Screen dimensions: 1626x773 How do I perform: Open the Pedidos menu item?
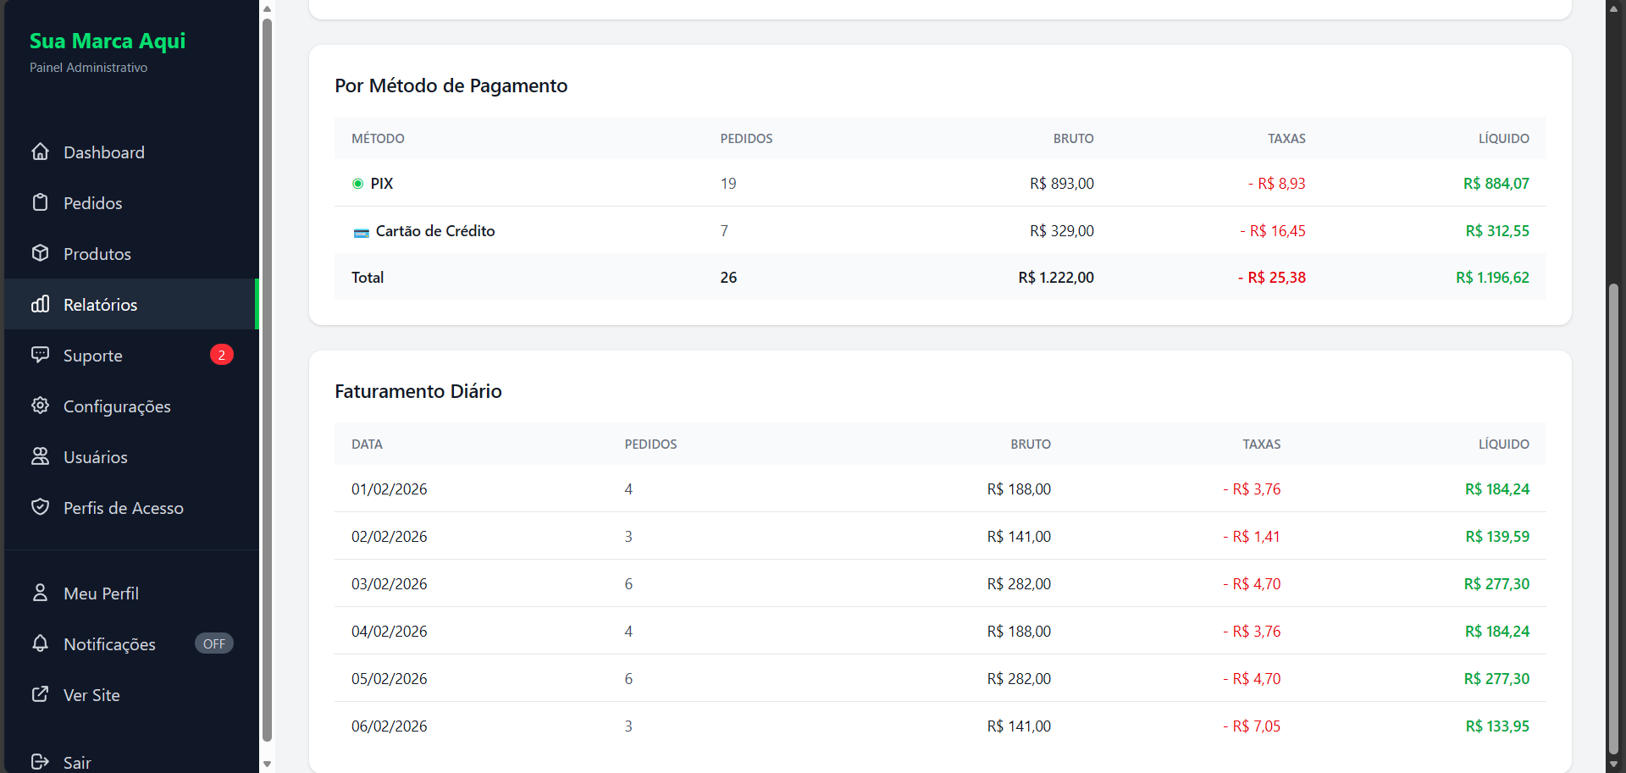click(x=92, y=203)
